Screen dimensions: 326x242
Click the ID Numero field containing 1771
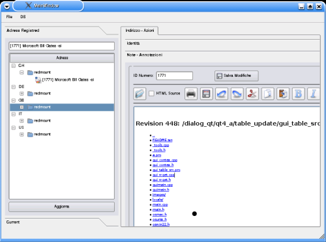coord(175,75)
